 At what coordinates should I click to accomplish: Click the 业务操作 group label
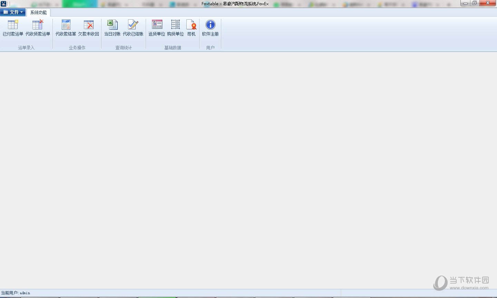77,48
